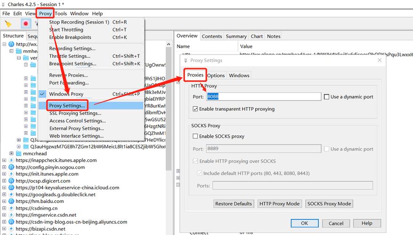Image resolution: width=413 pixels, height=235 pixels.
Task: Click globe icon beside ocsp.digicert.com
Action: point(11,181)
